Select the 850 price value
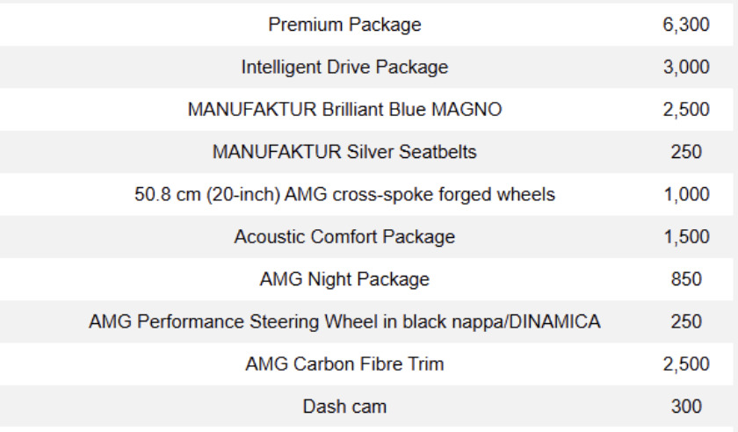The width and height of the screenshot is (738, 432). tap(686, 279)
